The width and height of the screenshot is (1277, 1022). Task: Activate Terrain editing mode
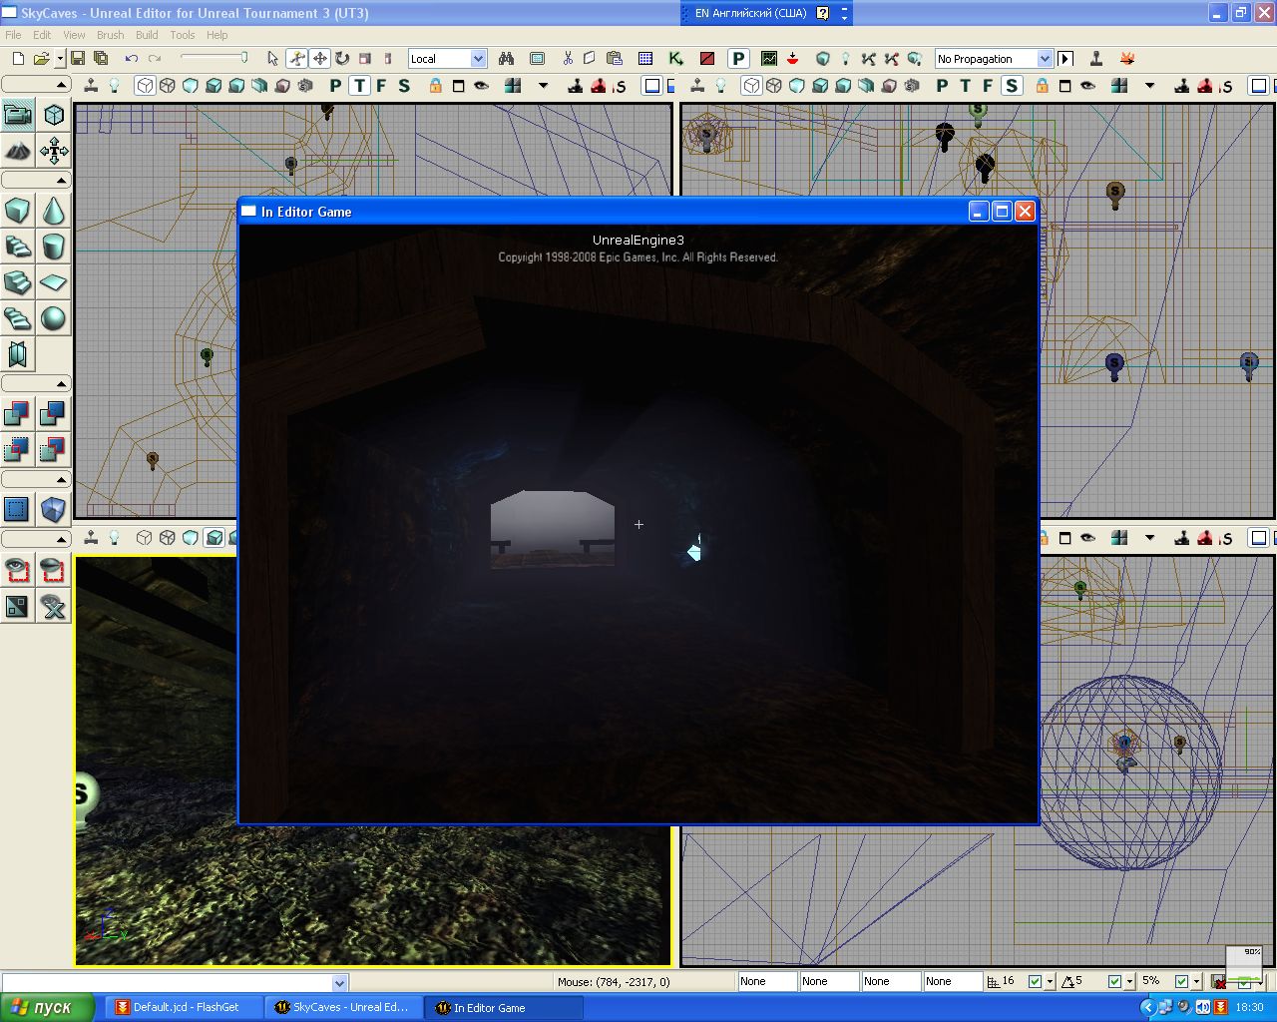(x=17, y=151)
